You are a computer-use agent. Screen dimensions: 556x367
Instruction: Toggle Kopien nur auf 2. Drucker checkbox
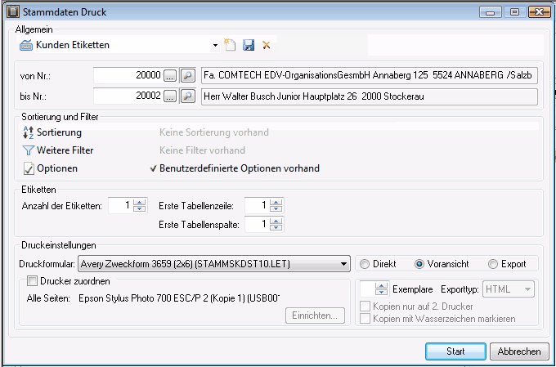365,306
